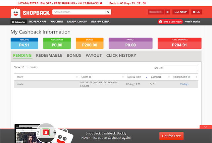Click the promo countdown timer text
Image resolution: width=212 pixels, height=143 pixels.
click(128, 3)
